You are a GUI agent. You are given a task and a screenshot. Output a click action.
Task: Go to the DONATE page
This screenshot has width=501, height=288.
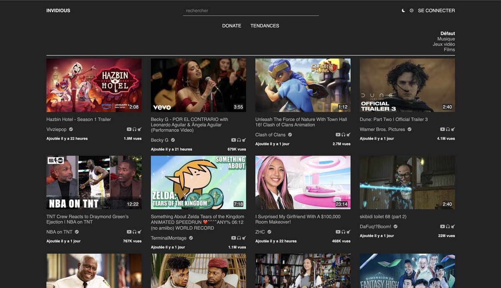click(x=232, y=26)
